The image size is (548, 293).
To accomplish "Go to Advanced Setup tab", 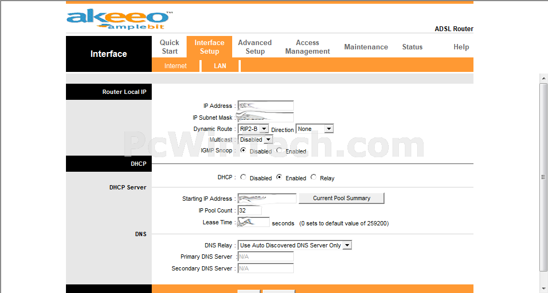I will click(255, 47).
